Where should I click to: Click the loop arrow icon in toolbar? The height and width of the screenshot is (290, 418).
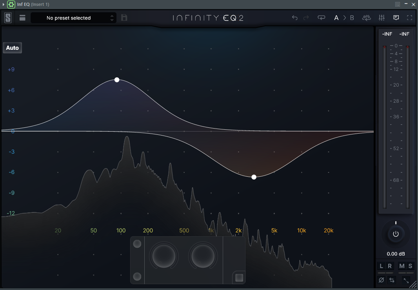[321, 18]
